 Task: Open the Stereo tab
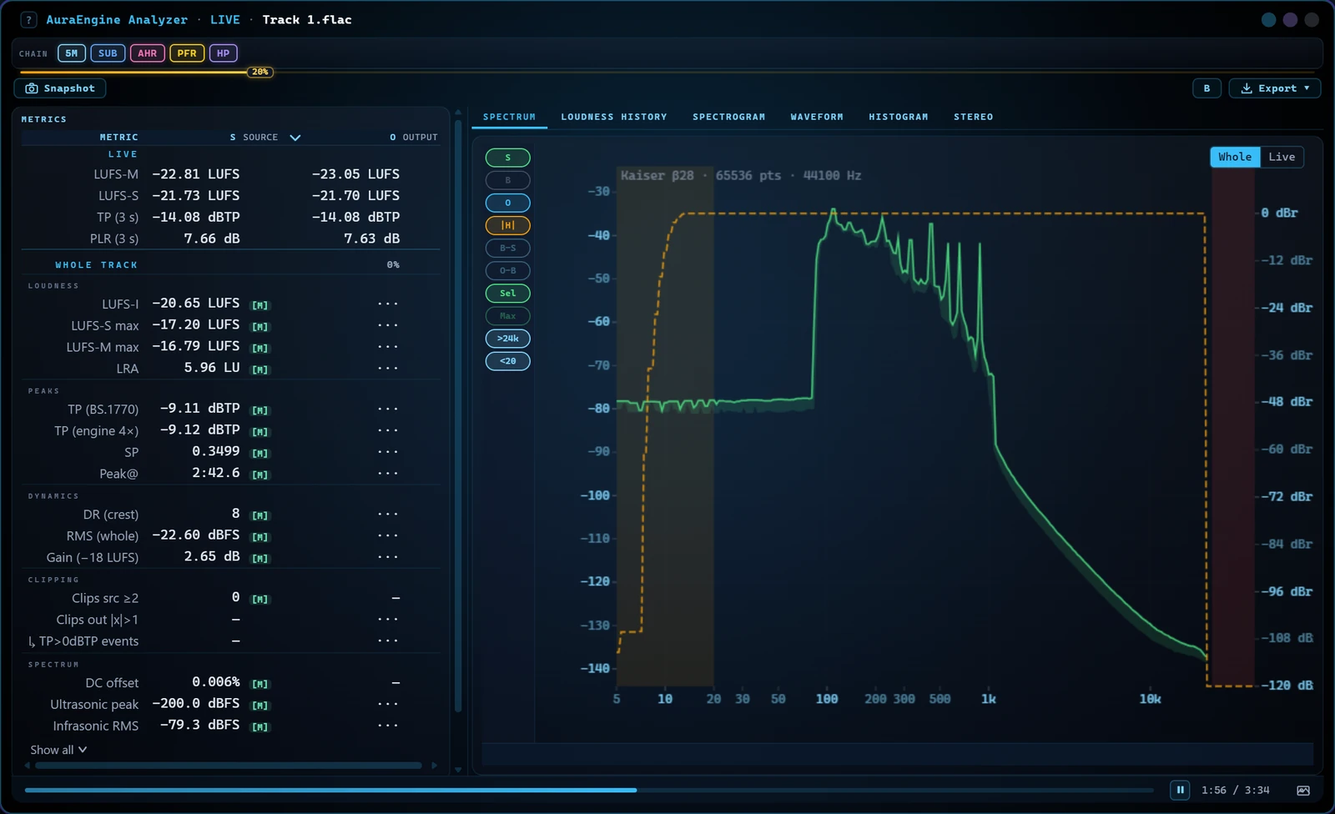tap(973, 117)
